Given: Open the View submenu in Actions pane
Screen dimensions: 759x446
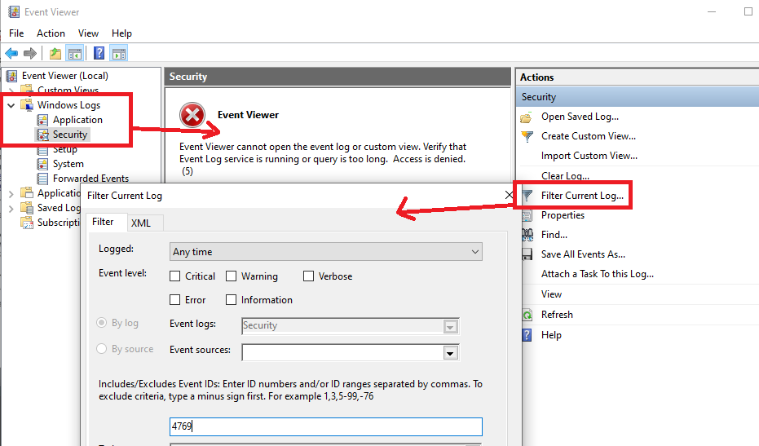Looking at the screenshot, I should click(x=551, y=294).
